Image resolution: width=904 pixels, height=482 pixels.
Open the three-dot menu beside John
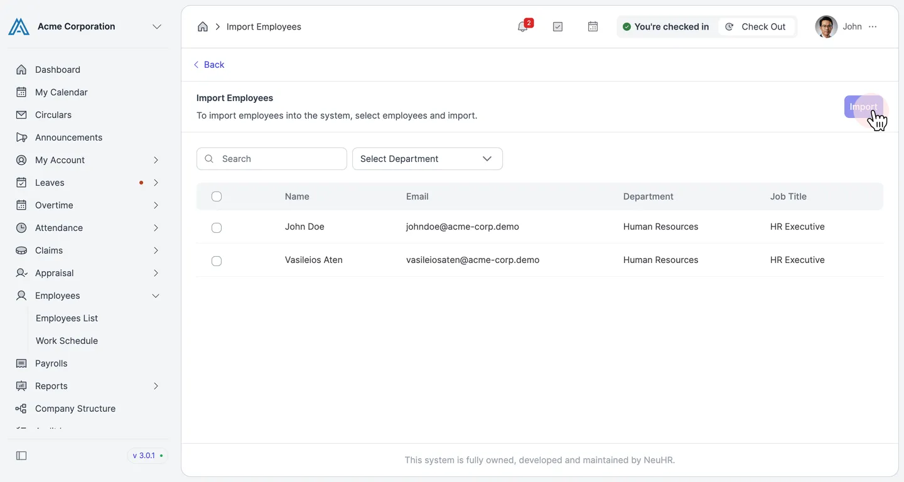873,26
